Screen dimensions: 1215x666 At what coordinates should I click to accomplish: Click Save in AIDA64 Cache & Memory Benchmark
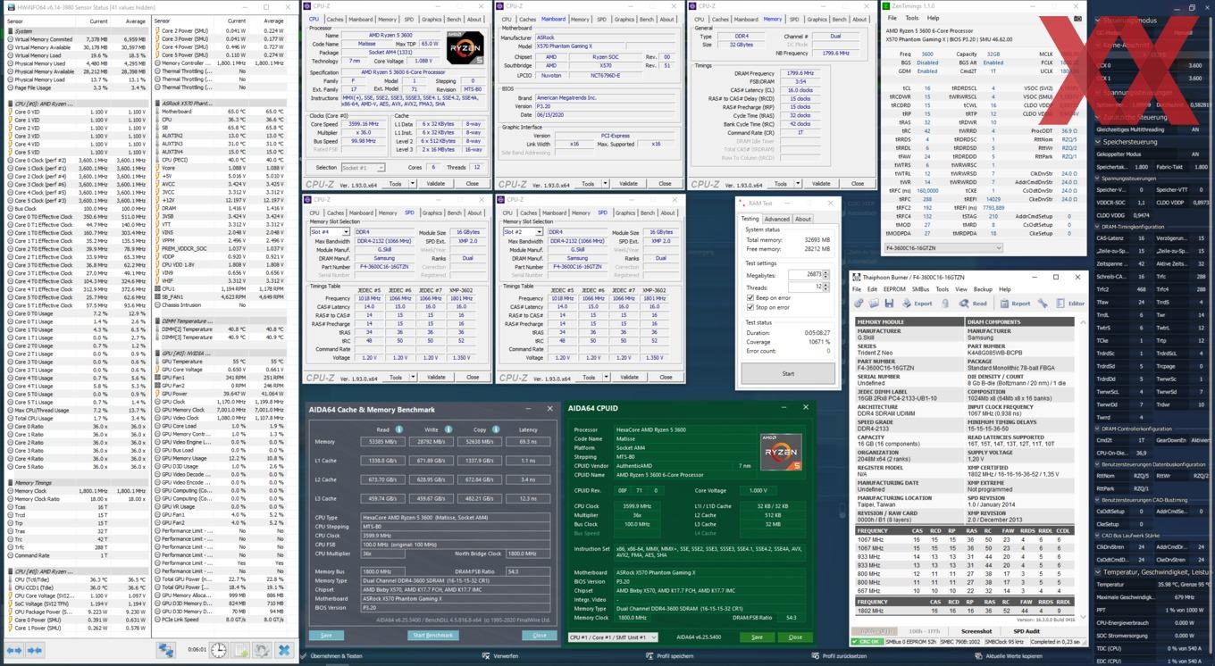point(326,635)
